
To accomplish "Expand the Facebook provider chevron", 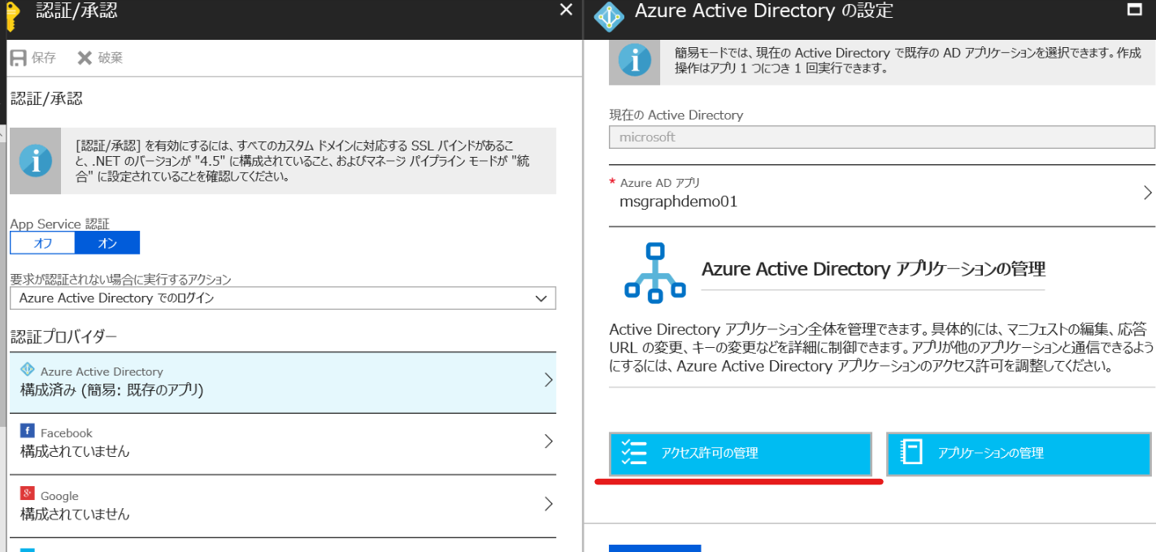I will click(549, 441).
